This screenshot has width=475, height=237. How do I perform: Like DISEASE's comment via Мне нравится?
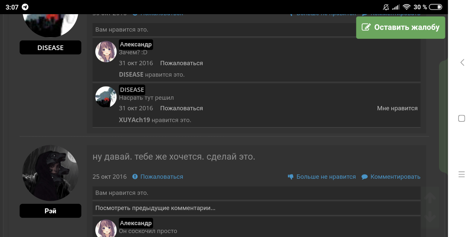397,108
